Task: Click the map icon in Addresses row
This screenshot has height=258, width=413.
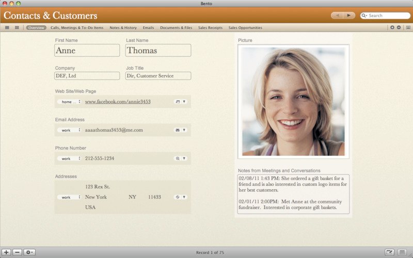Action: (x=178, y=197)
